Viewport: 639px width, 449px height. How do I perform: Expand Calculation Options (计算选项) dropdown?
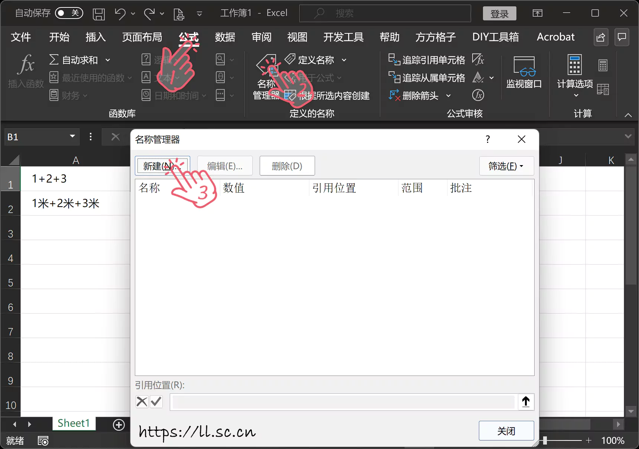(575, 87)
